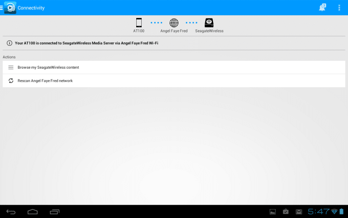Select the AT100 phone device icon
Viewport: 348px width, 218px height.
(139, 22)
